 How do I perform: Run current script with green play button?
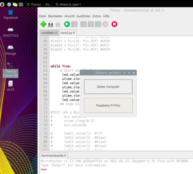[67, 24]
